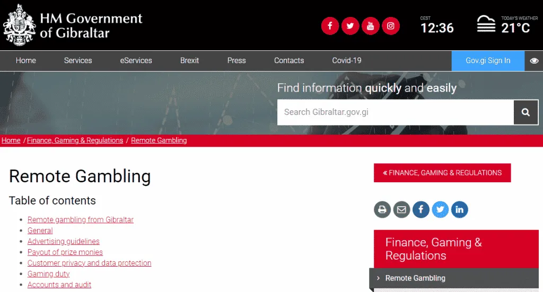The height and width of the screenshot is (292, 543).
Task: Open the Facebook icon in the header
Action: pos(330,25)
